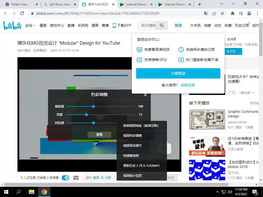Open File Explorer from the taskbar

(x=31, y=192)
